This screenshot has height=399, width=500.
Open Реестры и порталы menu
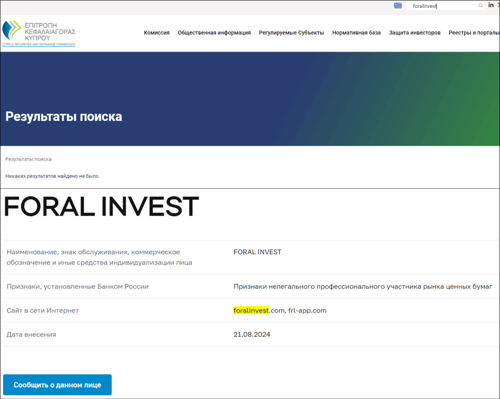474,33
